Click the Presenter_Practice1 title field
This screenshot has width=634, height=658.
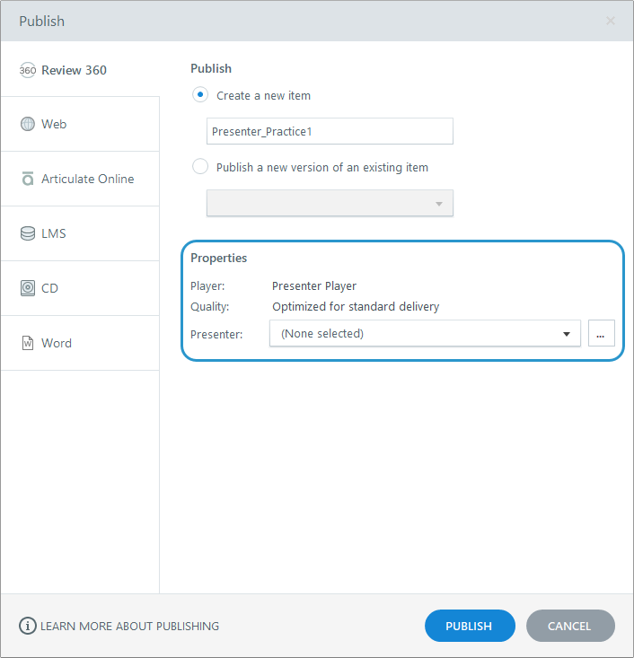click(330, 131)
